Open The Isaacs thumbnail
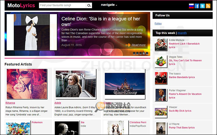 [x=161, y=78]
